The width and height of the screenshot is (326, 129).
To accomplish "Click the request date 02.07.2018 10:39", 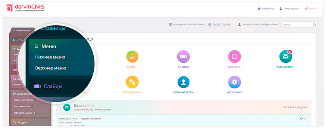I will (68, 118).
